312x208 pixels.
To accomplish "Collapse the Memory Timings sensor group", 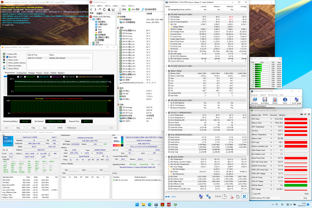I will point(167,71).
